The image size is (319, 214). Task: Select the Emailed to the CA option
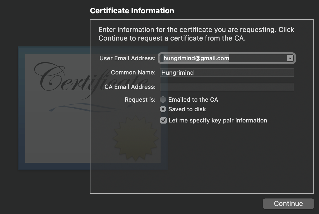pyautogui.click(x=163, y=100)
